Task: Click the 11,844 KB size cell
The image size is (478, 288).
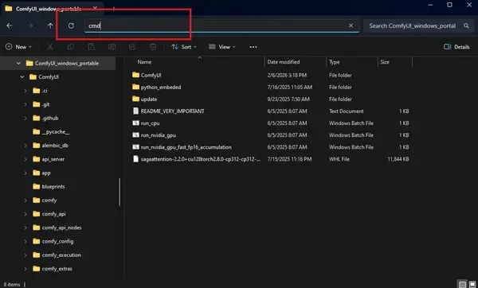Action: (398, 159)
